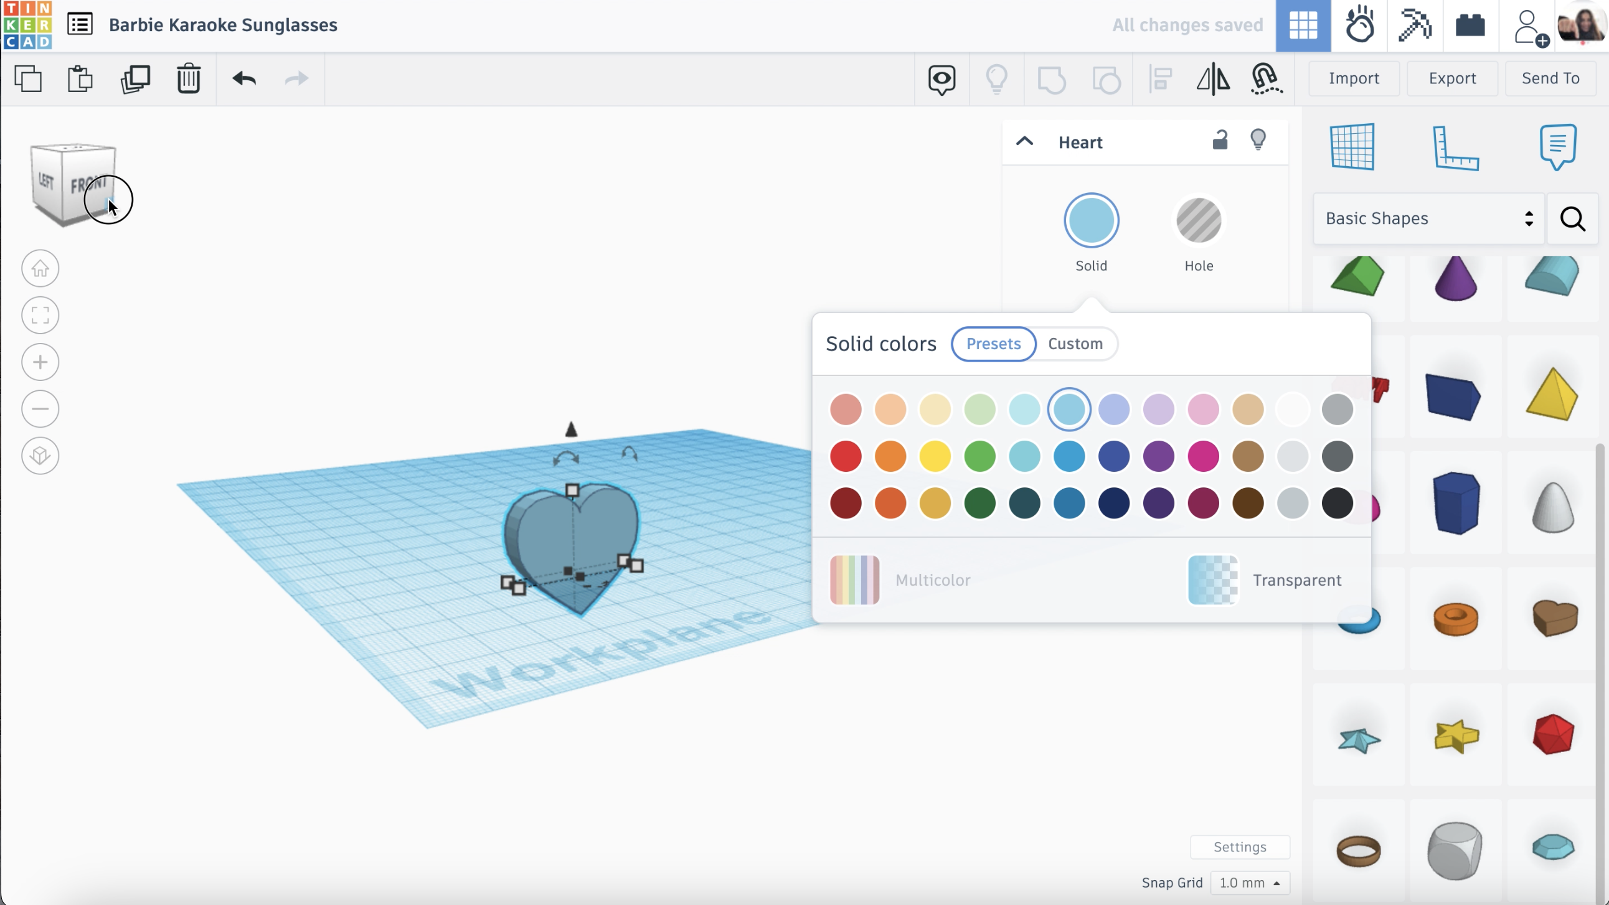Open the Basic Shapes dropdown
This screenshot has width=1609, height=905.
tap(1428, 218)
